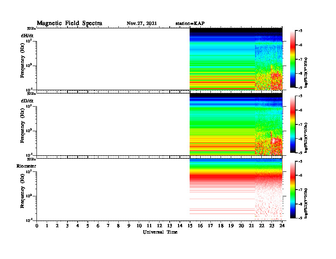Click hour tick label "12" on time axis

click(x=160, y=226)
